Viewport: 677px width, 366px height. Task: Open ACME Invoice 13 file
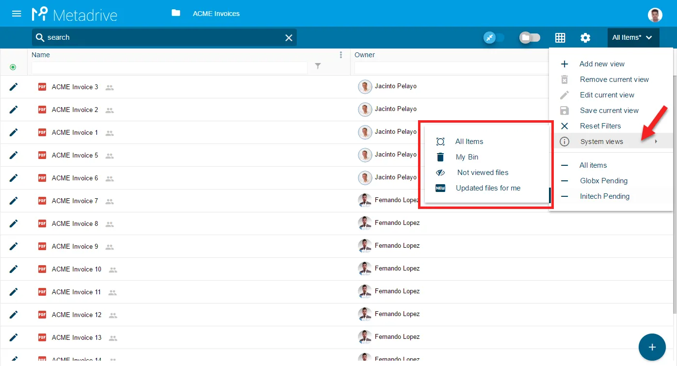coord(77,337)
